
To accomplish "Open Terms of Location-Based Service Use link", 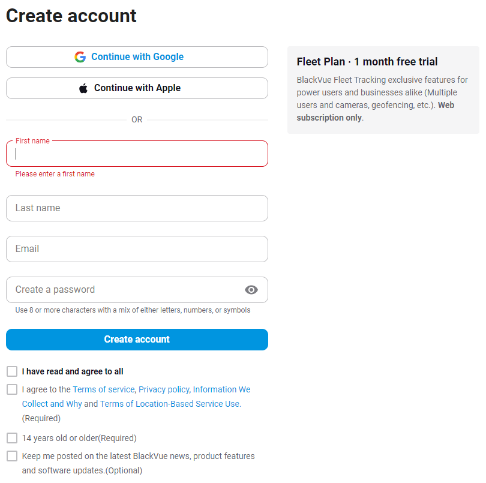I will (x=170, y=404).
